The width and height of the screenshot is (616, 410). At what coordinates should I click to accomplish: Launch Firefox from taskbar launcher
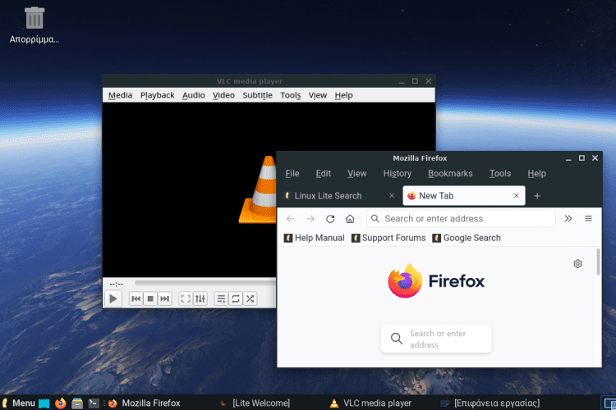click(x=61, y=403)
